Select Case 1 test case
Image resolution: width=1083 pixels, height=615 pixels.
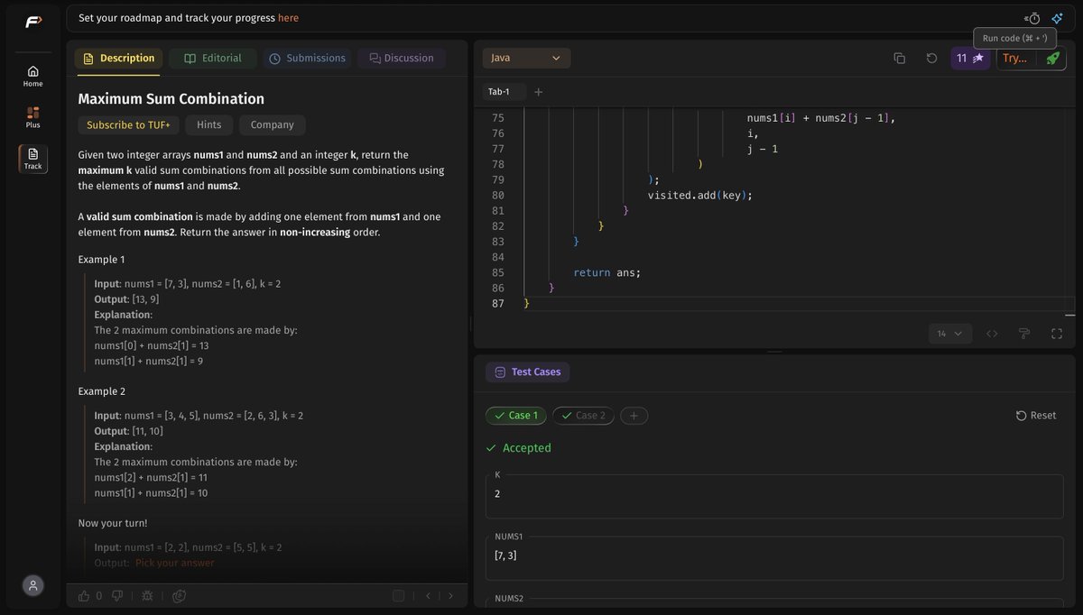point(515,416)
